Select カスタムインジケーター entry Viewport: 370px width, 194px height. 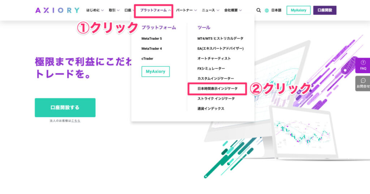tap(216, 78)
